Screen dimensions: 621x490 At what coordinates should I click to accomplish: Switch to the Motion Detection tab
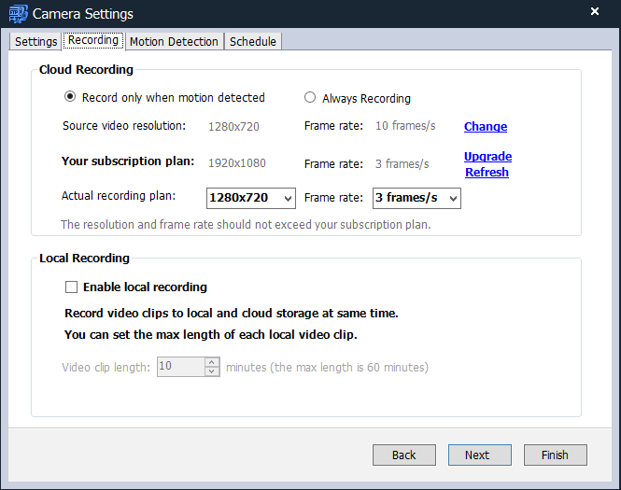[174, 42]
